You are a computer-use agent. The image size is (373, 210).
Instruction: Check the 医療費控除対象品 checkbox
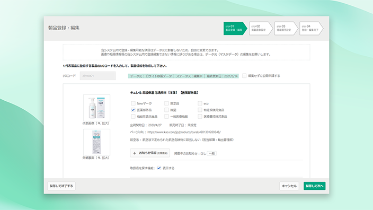tap(200, 117)
